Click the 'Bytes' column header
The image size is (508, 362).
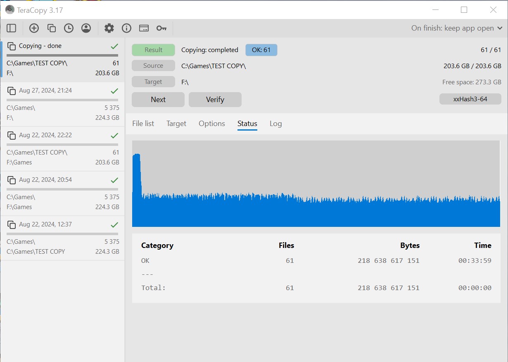tap(410, 245)
